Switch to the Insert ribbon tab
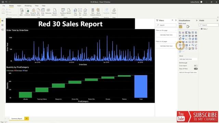 point(19,6)
